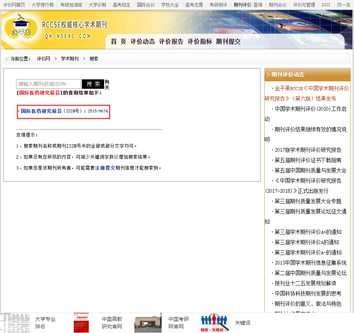Open the 期刊提交 navigation tab
The width and height of the screenshot is (354, 333).
tap(228, 42)
